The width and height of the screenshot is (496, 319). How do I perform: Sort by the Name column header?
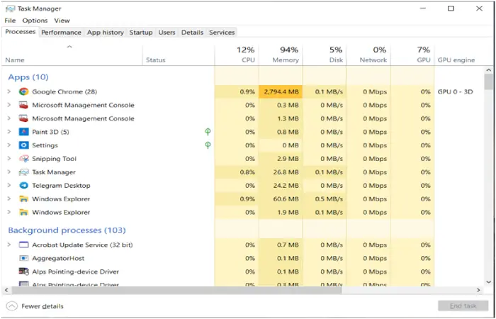72,55
